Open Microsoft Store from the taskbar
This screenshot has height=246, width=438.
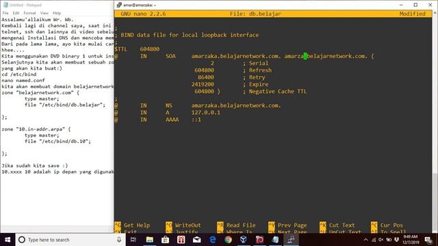pyautogui.click(x=165, y=240)
